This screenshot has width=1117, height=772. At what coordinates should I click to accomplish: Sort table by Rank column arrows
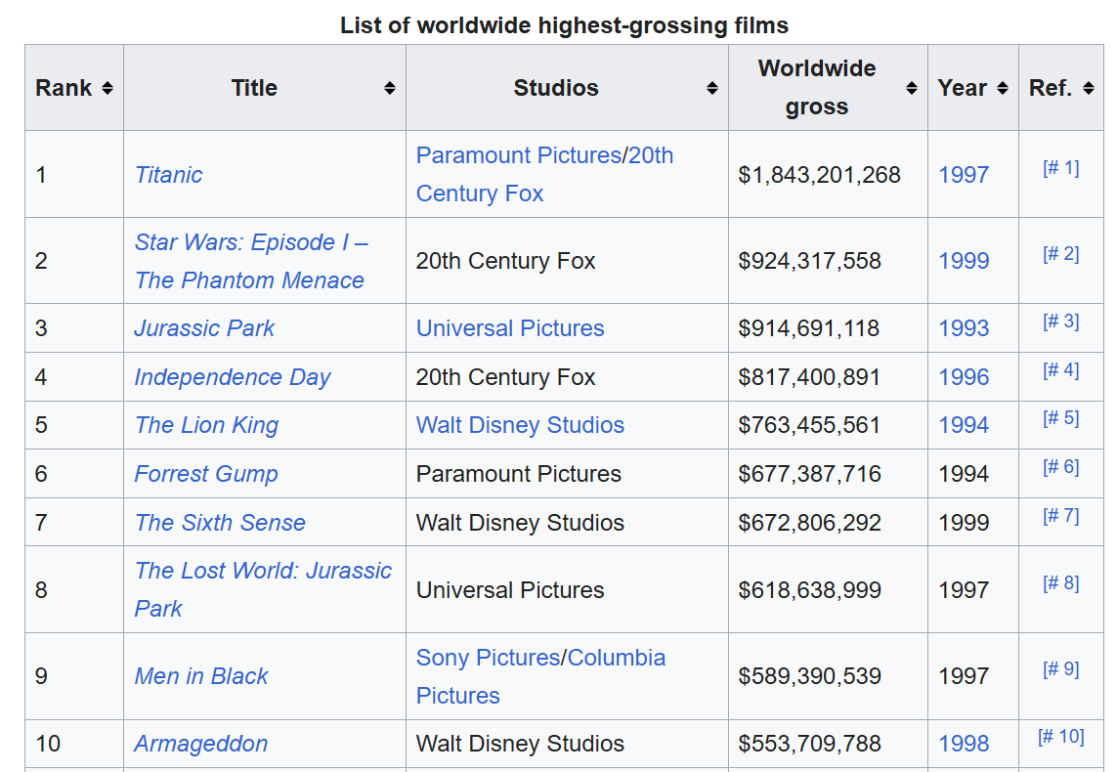coord(107,88)
